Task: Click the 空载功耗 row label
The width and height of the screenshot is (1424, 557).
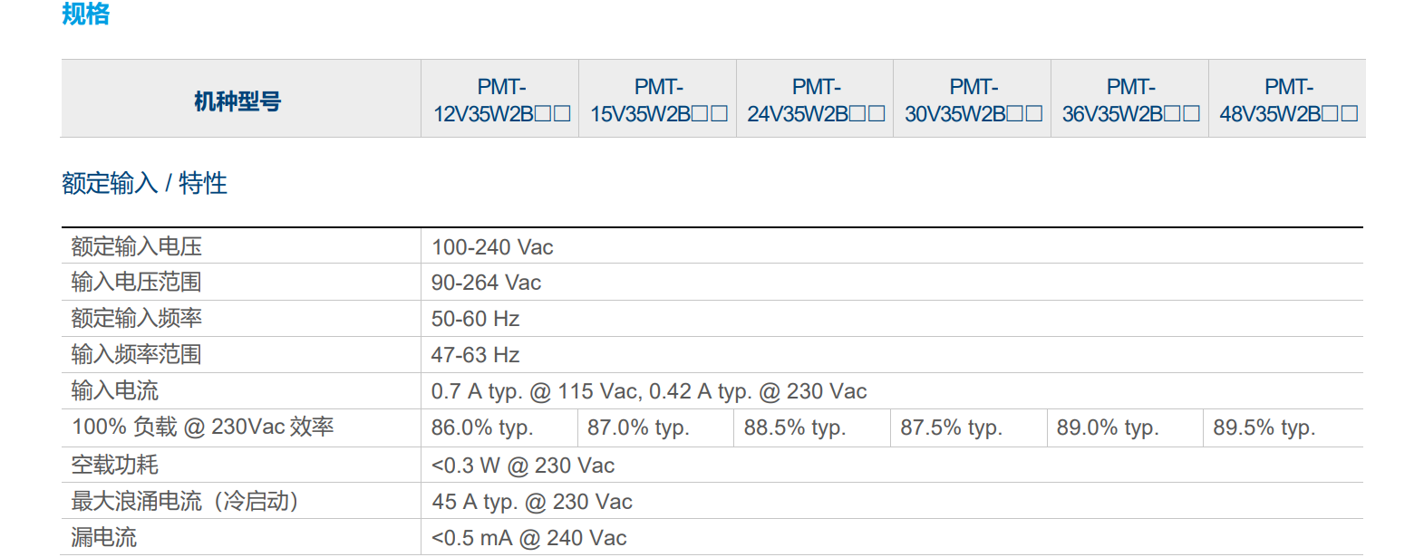Action: [115, 465]
